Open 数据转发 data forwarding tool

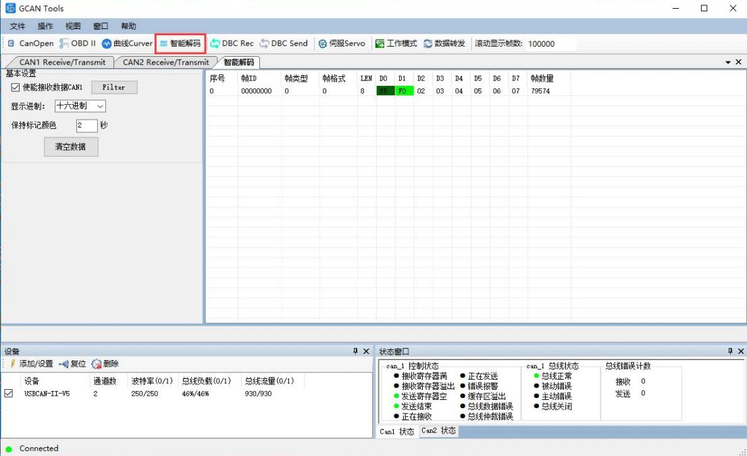(444, 43)
